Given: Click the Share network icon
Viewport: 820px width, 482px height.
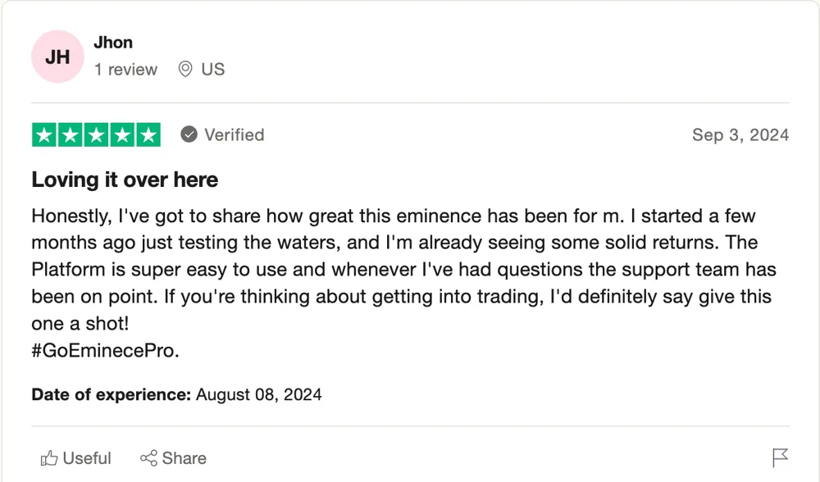Looking at the screenshot, I should (x=148, y=458).
